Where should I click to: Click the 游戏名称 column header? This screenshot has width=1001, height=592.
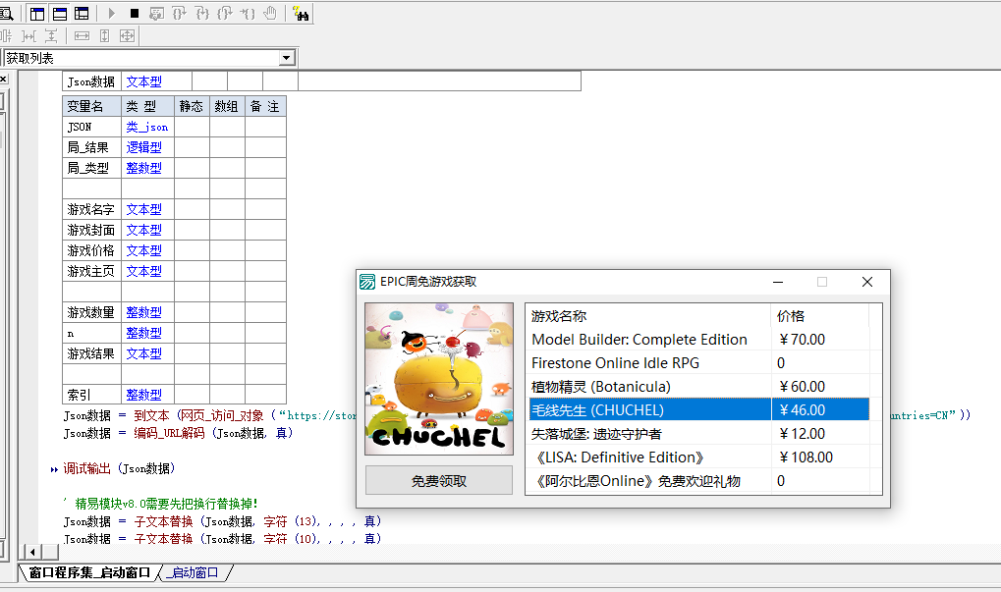tap(648, 316)
